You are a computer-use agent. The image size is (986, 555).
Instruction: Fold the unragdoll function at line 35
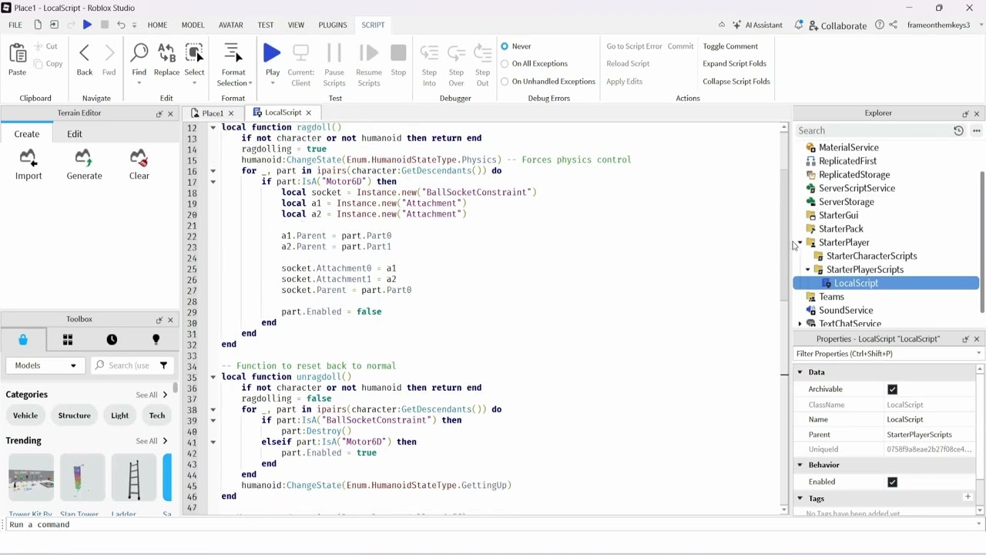(213, 377)
